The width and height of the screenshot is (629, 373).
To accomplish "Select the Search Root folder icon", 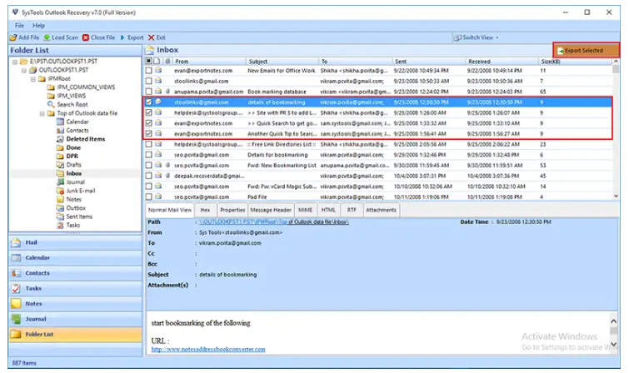I will pos(51,105).
